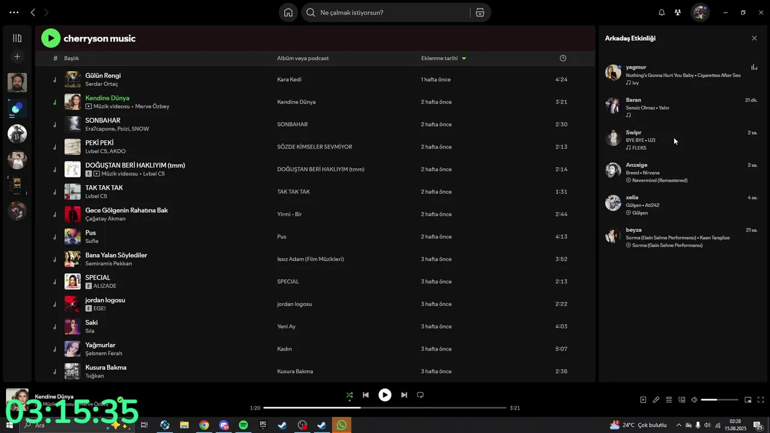The height and width of the screenshot is (433, 770).
Task: Toggle the Now Playing view
Action: coord(643,400)
